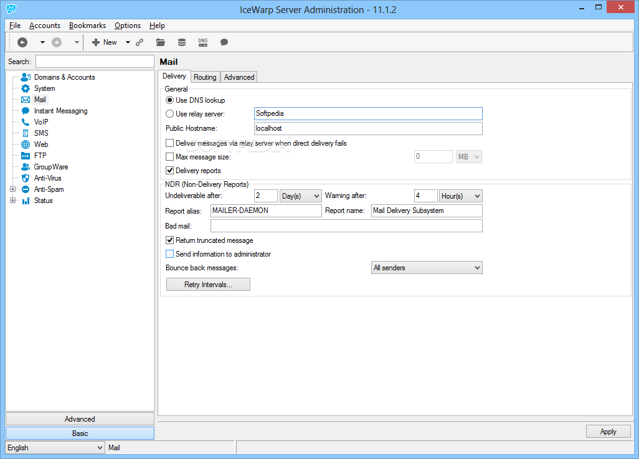Expand the Anti-Spam tree node
This screenshot has height=459, width=639.
click(x=12, y=189)
